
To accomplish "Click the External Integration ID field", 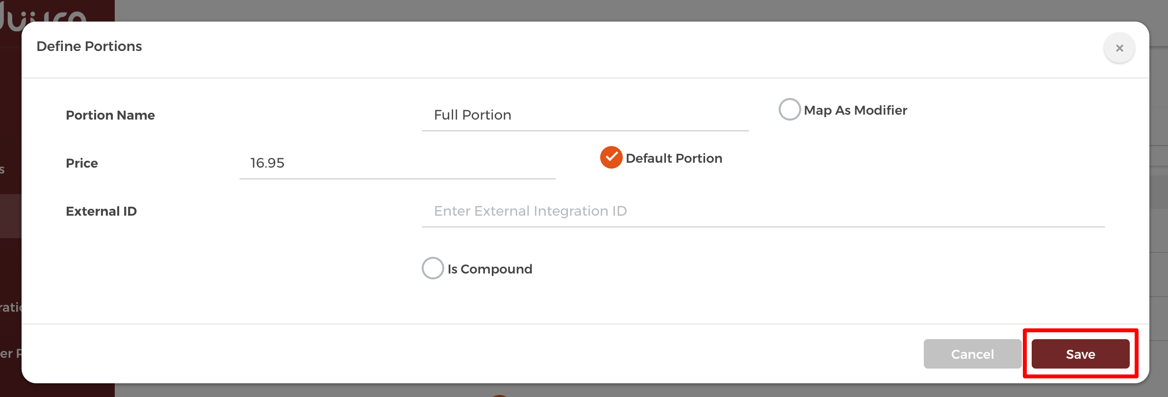I will click(x=763, y=211).
